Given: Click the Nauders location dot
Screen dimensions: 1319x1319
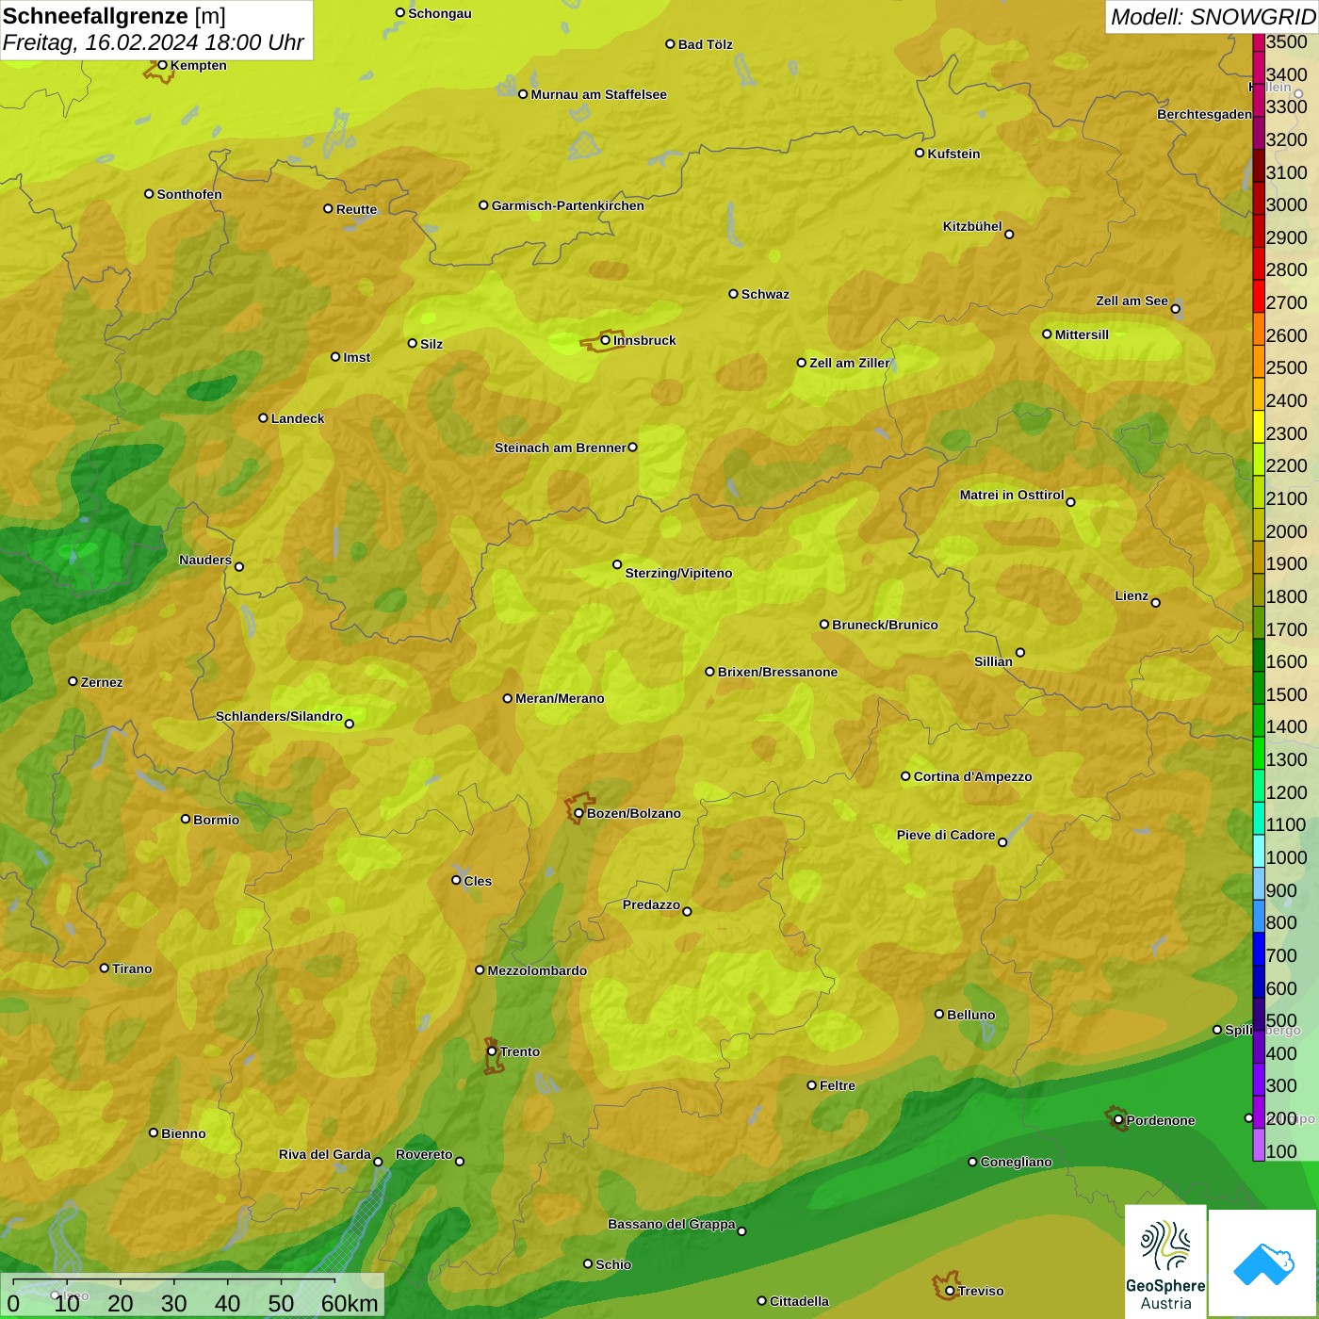Looking at the screenshot, I should click(x=239, y=566).
